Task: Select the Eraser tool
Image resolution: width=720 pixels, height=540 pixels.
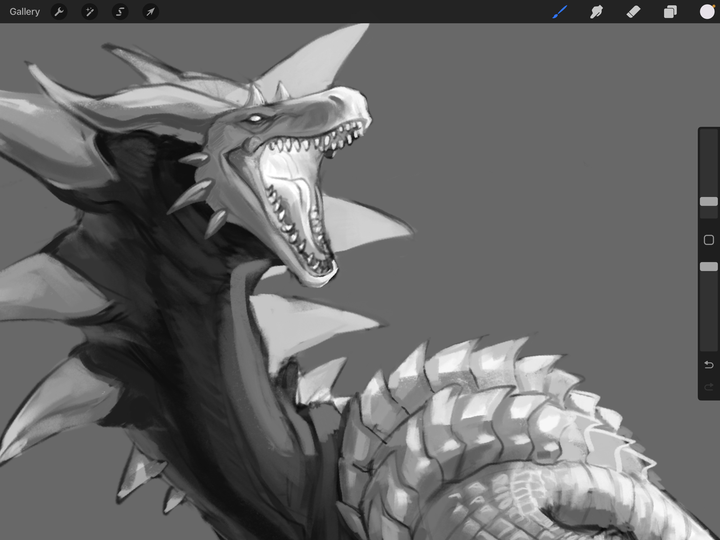Action: click(633, 12)
